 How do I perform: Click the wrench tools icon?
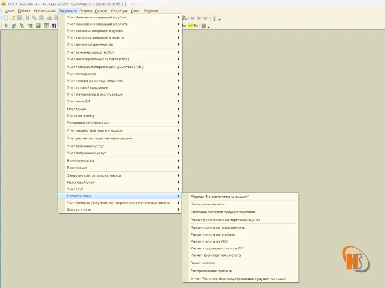tap(214, 18)
